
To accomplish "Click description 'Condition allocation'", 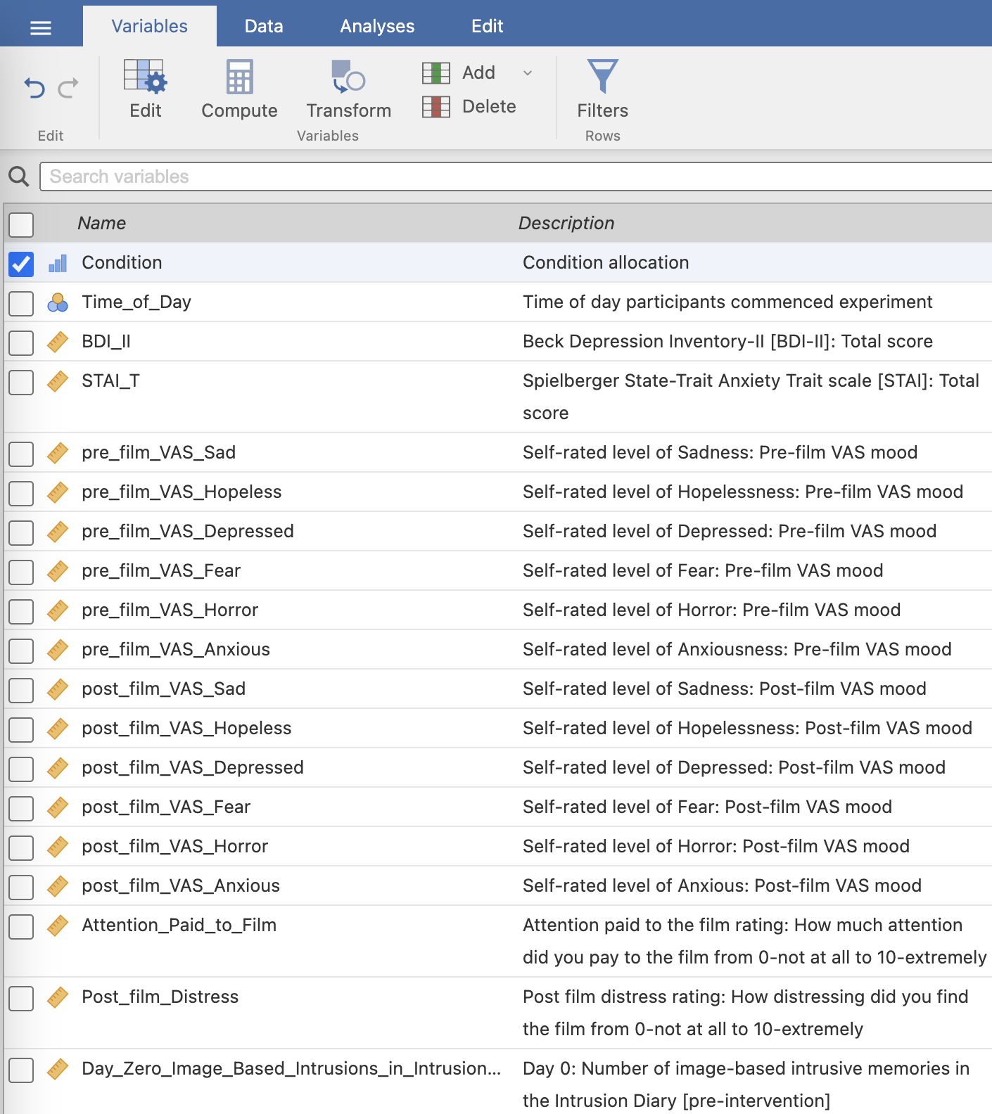I will pyautogui.click(x=606, y=262).
